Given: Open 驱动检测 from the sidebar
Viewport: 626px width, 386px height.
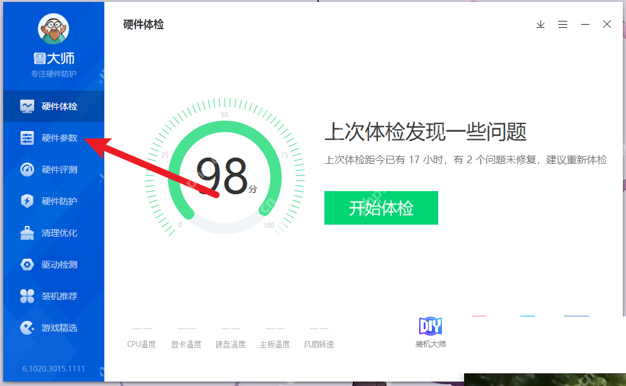Looking at the screenshot, I should click(54, 265).
